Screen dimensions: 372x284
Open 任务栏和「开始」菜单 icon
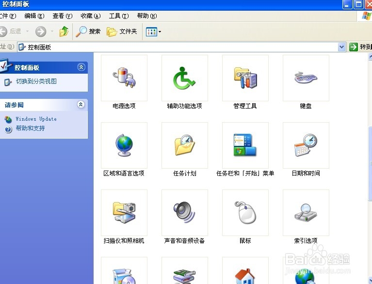pos(245,145)
